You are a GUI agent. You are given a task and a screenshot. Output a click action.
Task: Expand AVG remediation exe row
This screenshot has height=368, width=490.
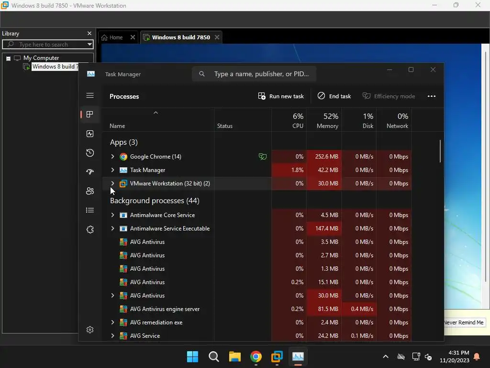[112, 322]
